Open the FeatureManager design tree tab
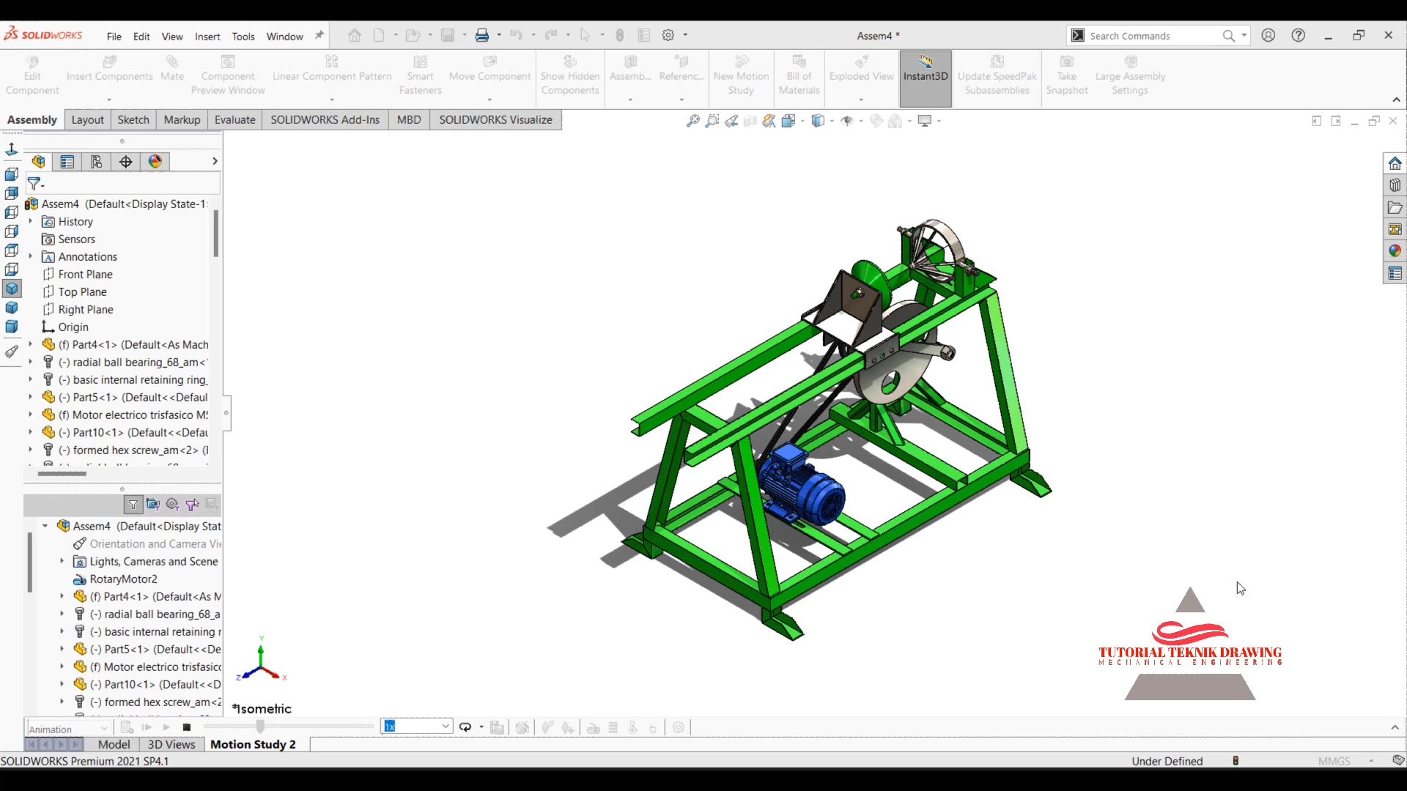 39,162
